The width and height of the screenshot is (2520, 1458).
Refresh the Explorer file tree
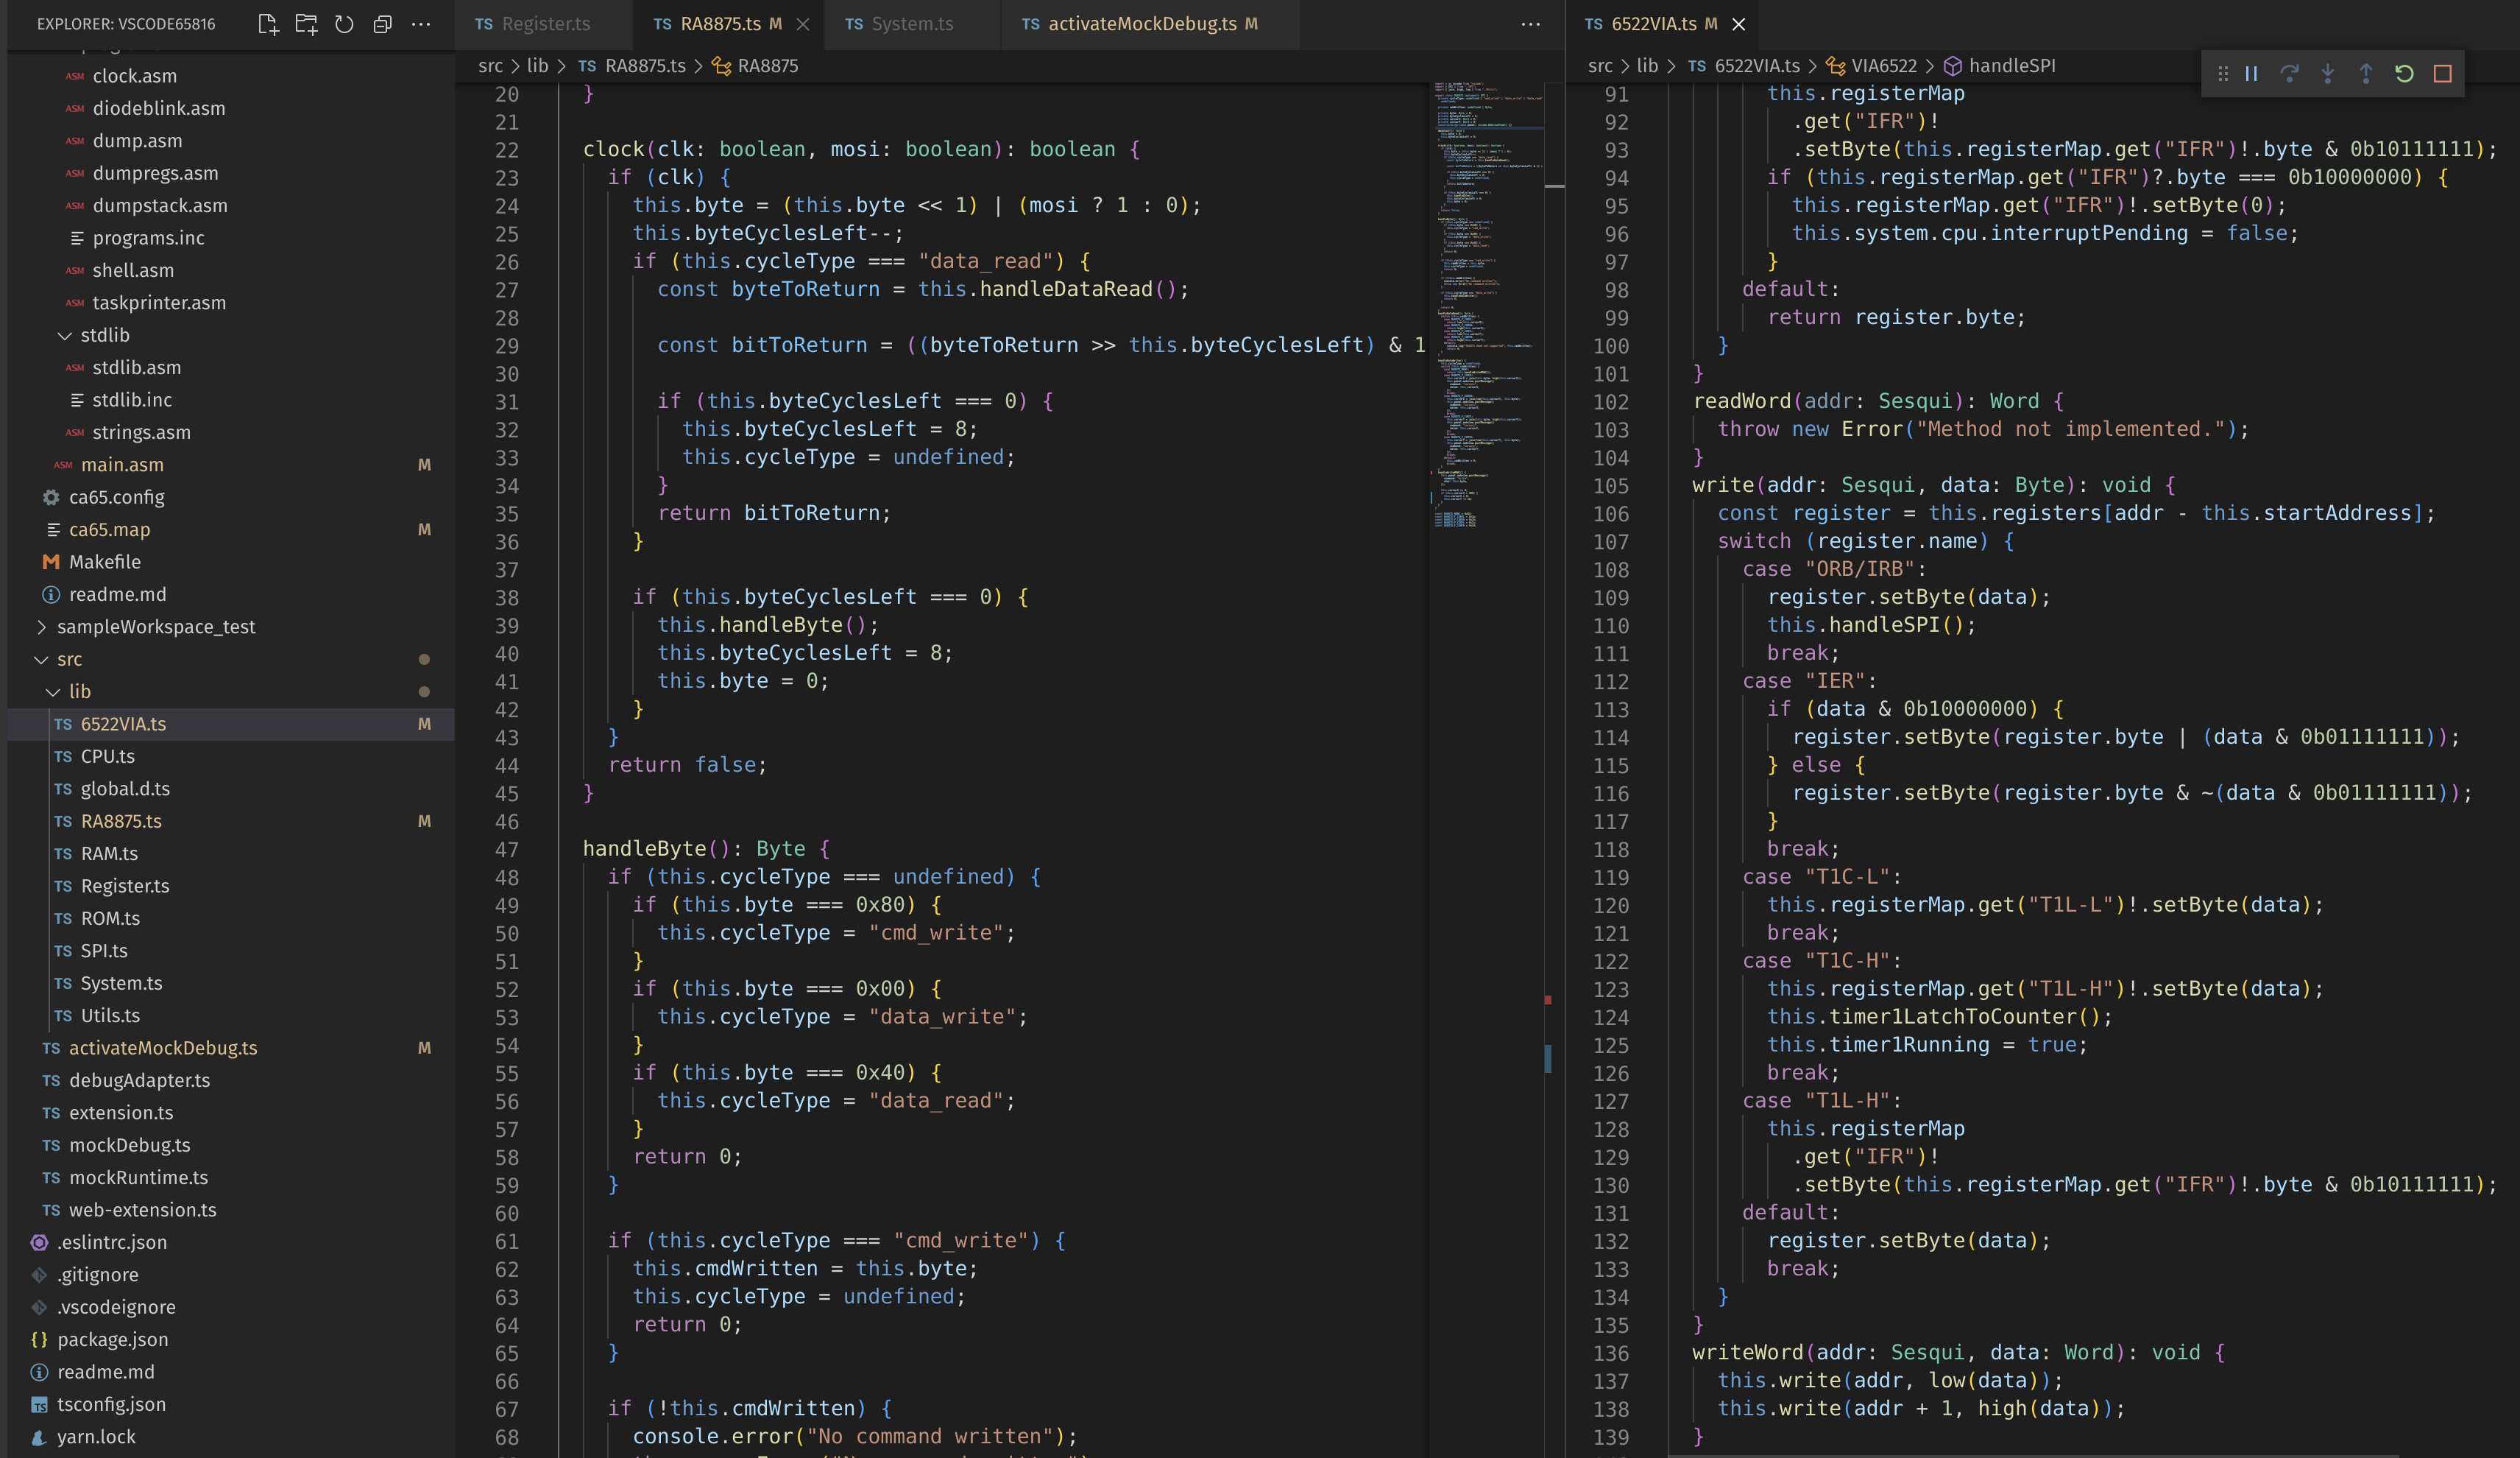(x=344, y=24)
